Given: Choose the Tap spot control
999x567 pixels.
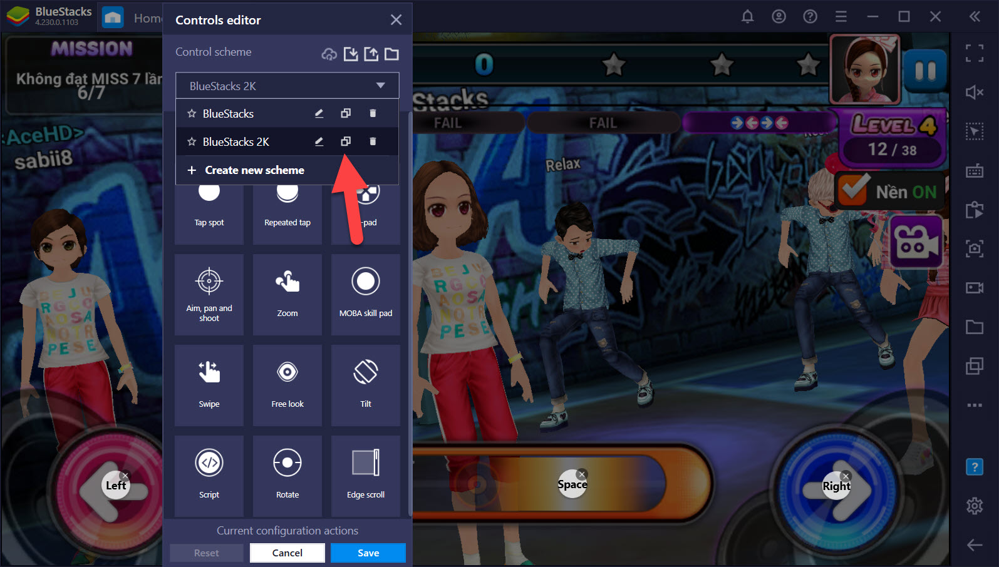Looking at the screenshot, I should coord(209,214).
